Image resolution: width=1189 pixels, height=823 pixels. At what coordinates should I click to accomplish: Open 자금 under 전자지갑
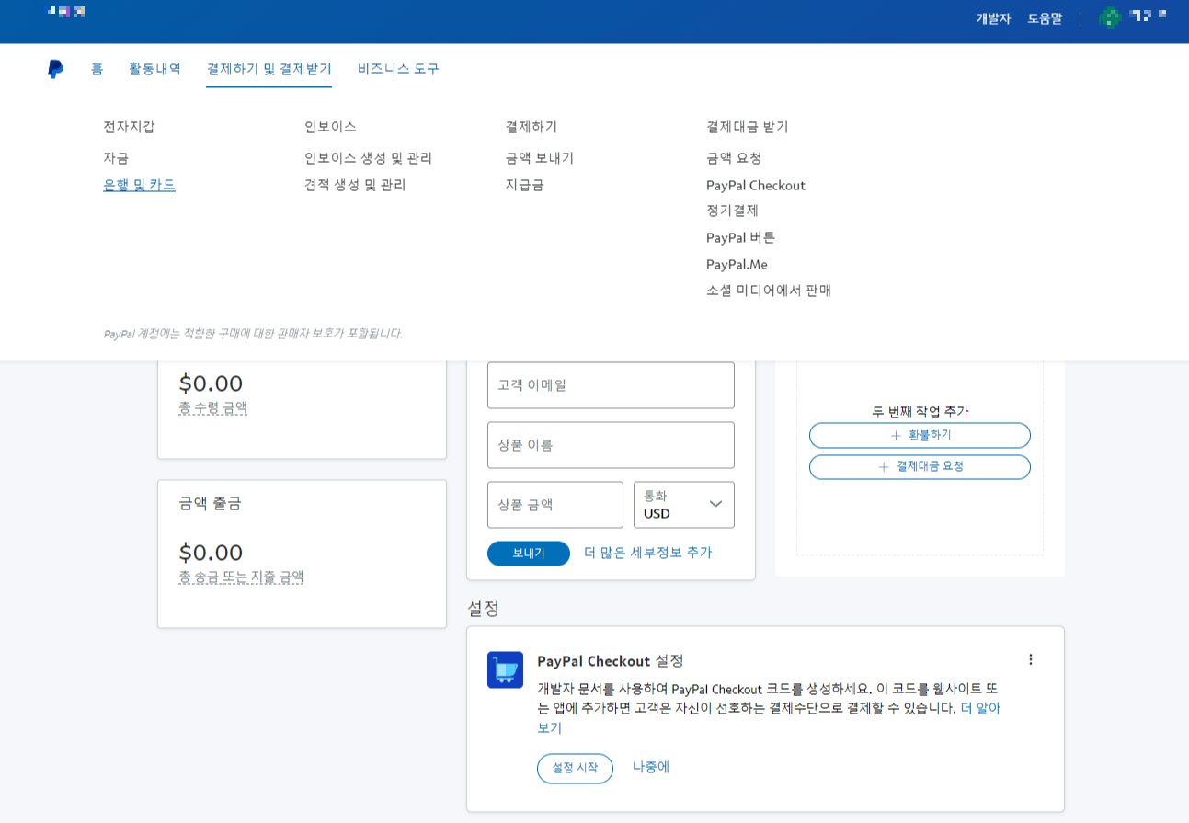[x=116, y=158]
